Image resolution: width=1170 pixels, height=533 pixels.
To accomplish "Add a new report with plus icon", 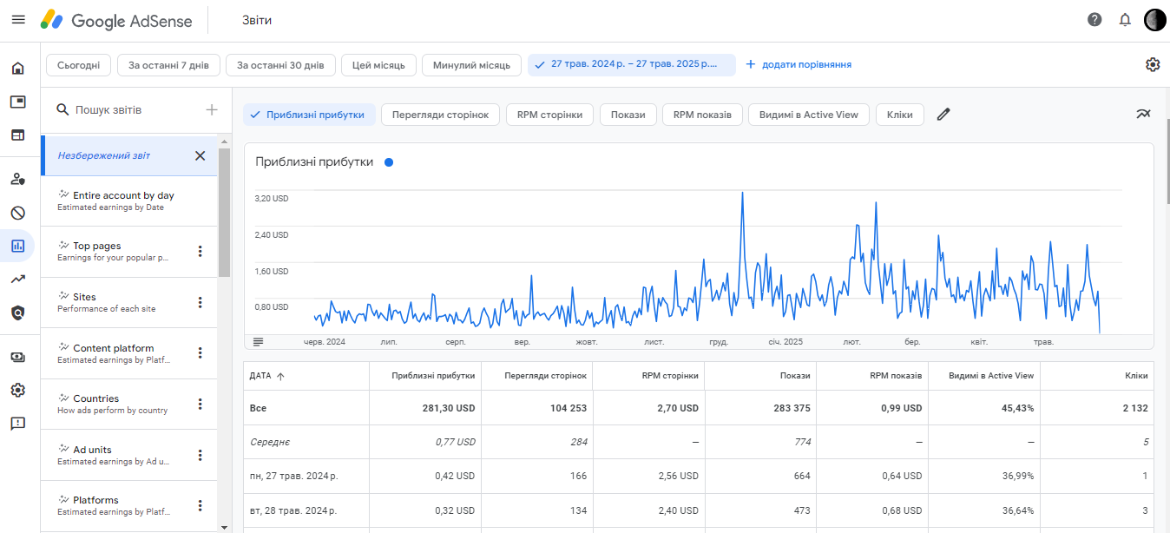I will tap(211, 110).
